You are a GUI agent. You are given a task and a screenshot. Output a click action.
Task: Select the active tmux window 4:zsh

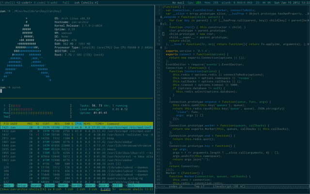(106, 189)
